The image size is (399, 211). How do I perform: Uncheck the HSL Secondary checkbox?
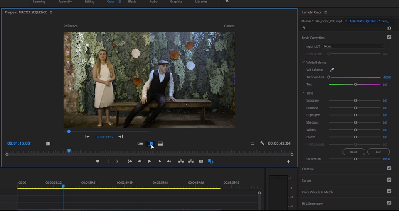point(389,203)
